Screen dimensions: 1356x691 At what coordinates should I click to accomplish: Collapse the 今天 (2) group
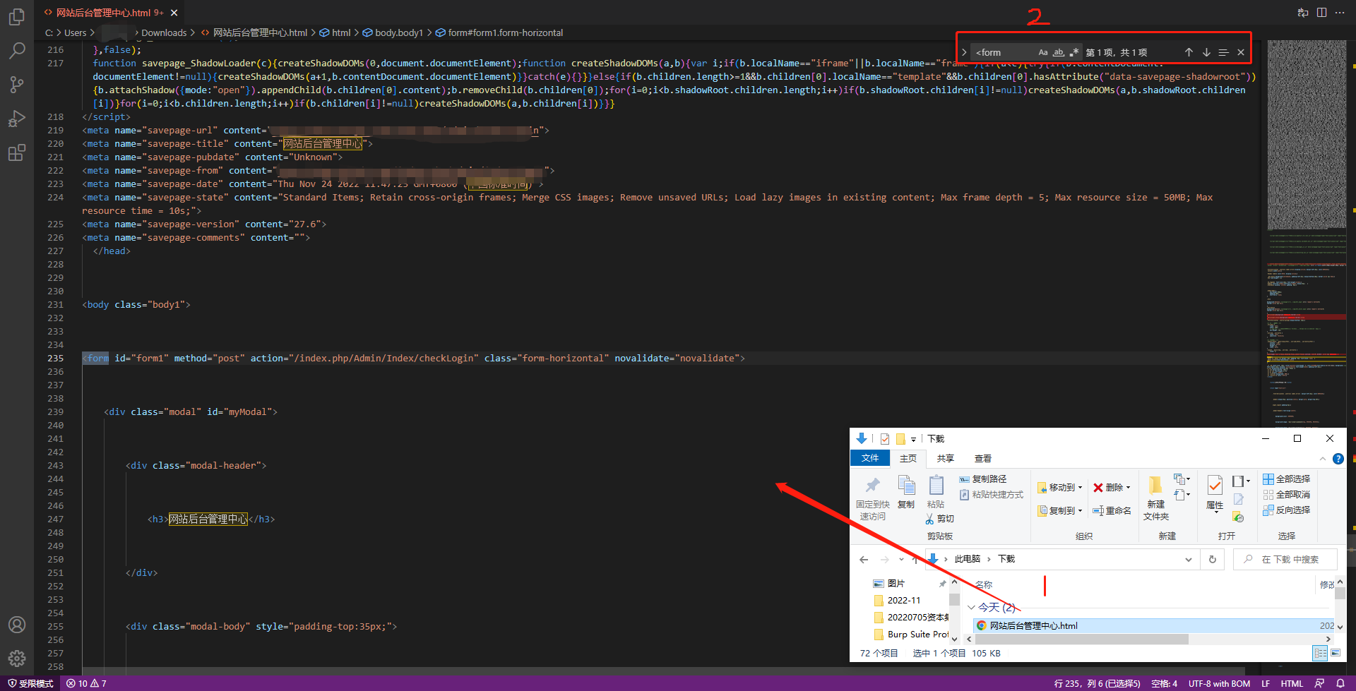pos(971,608)
